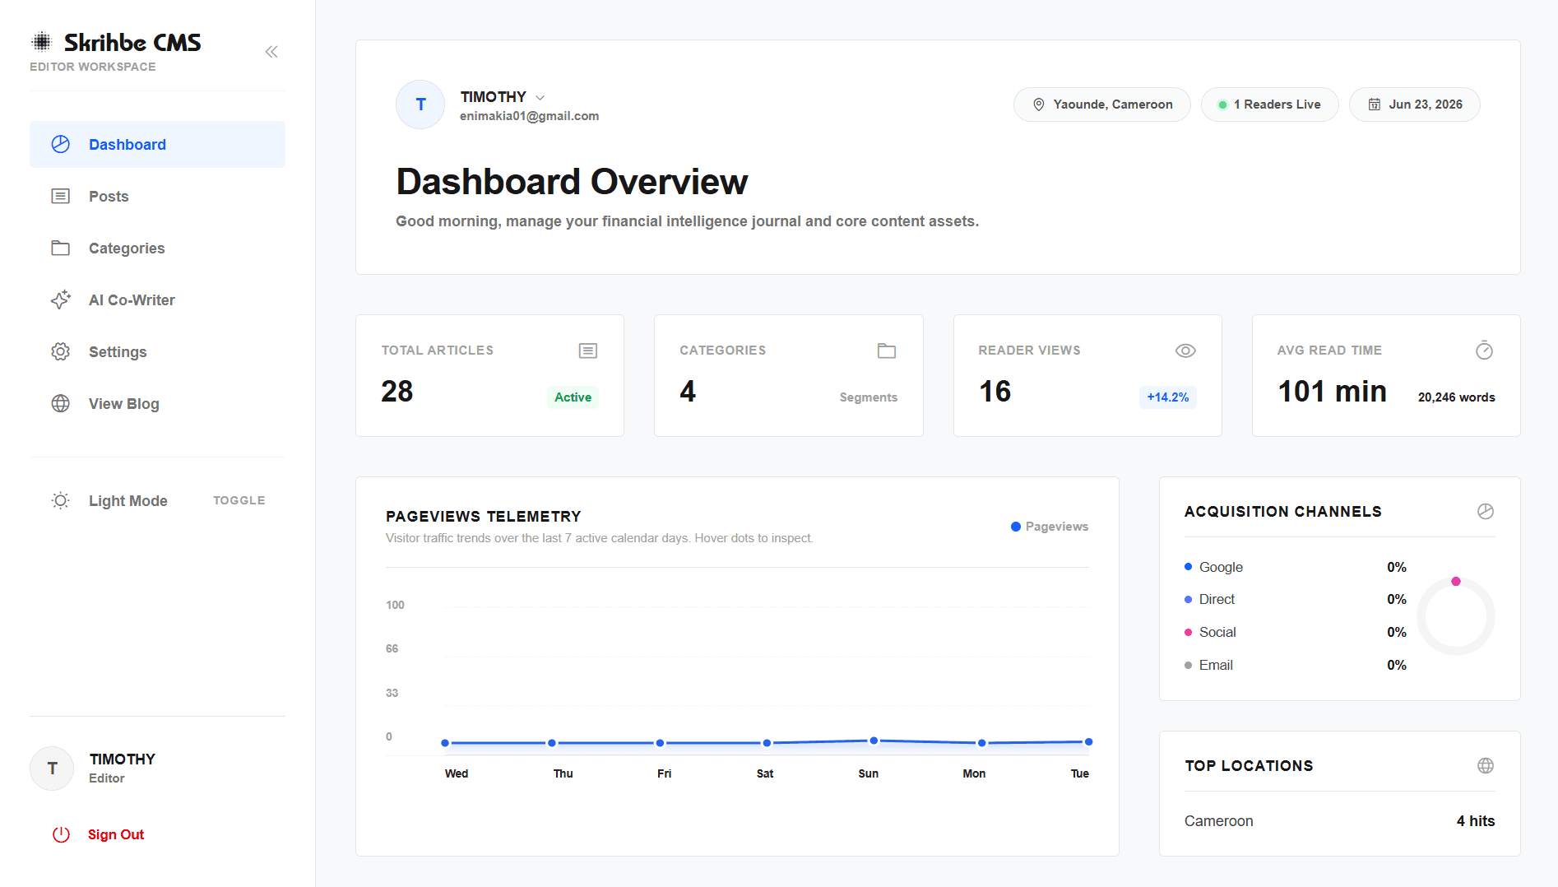Click the Email channel label

tap(1216, 666)
